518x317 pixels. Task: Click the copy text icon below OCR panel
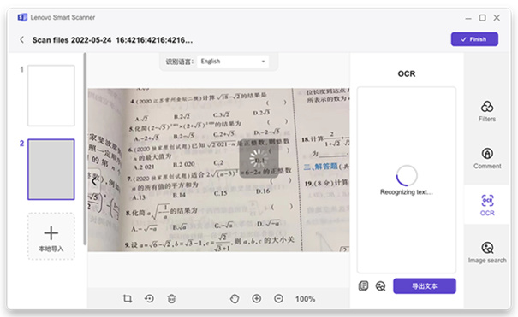[x=363, y=286]
